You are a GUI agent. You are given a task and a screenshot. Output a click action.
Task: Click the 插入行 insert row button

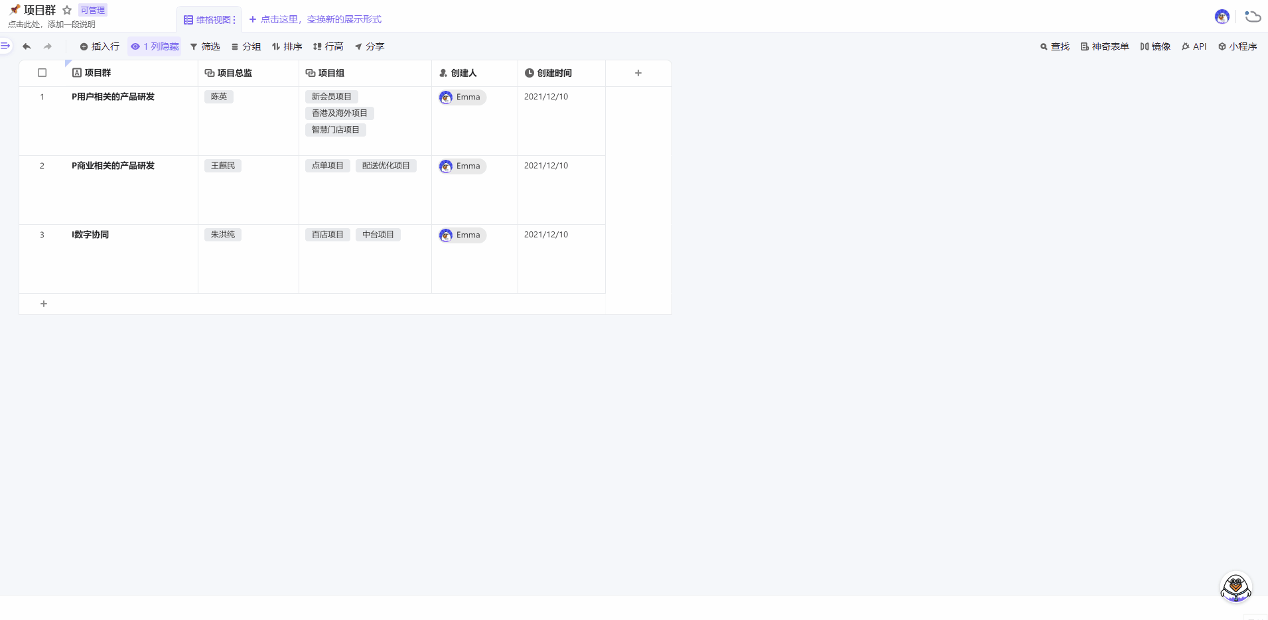click(x=100, y=46)
